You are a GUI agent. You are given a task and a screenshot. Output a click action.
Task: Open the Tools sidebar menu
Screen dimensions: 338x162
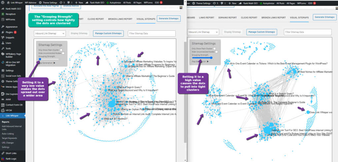8,49
